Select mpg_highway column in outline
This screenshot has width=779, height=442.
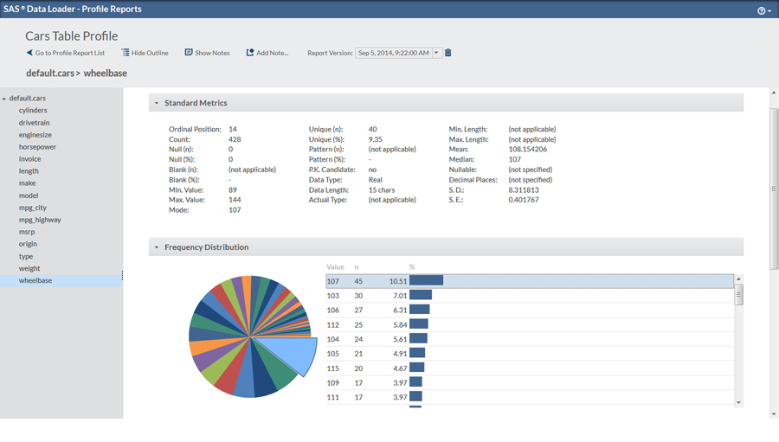pos(40,220)
